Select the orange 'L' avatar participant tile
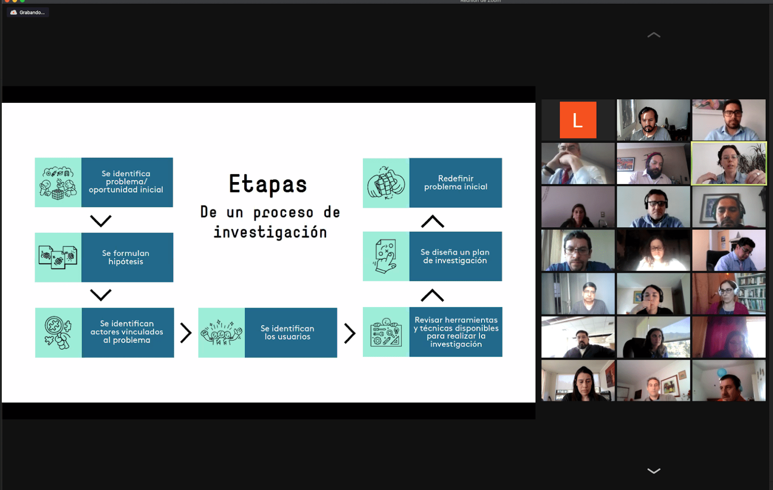The image size is (773, 490). (578, 120)
